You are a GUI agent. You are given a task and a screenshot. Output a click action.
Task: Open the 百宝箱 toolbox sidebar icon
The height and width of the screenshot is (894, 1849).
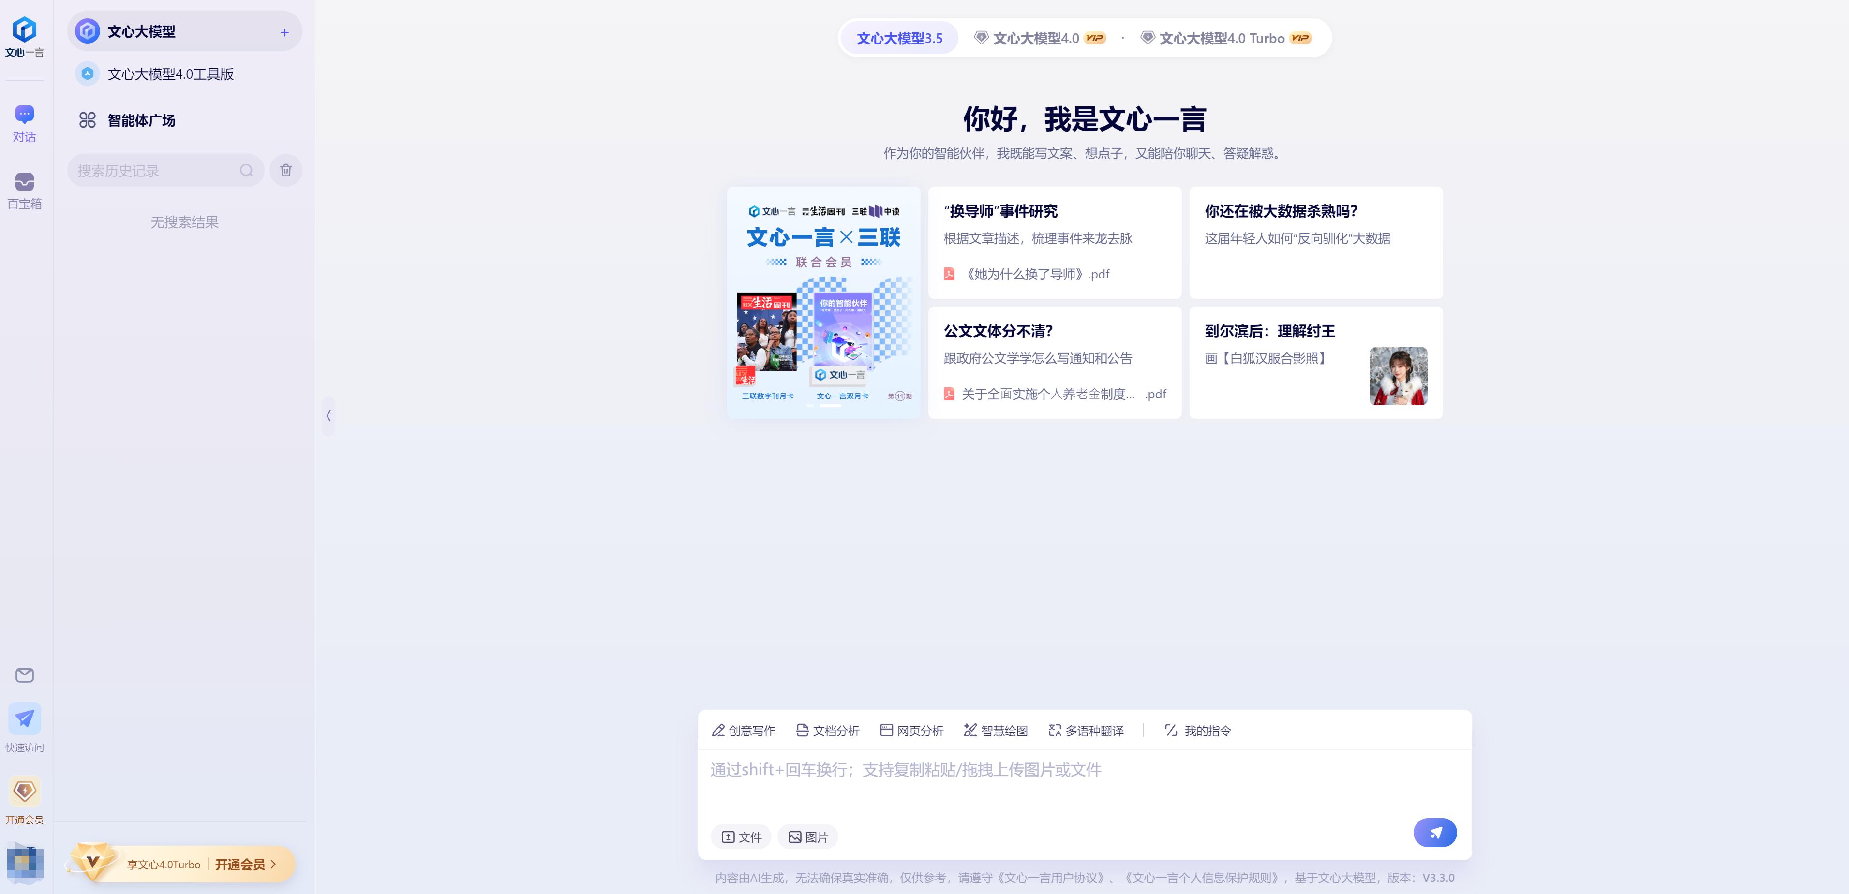coord(24,182)
